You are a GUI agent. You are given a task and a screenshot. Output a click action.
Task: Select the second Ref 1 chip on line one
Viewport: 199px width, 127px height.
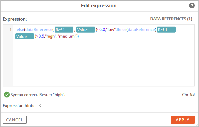[166, 30]
